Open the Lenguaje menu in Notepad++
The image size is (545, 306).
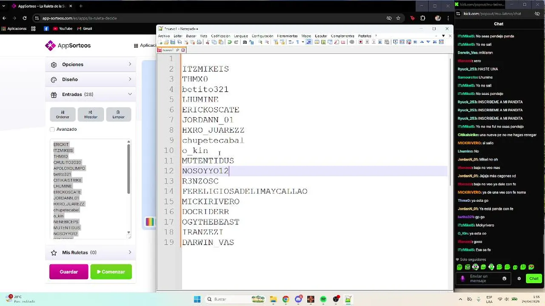(x=241, y=36)
